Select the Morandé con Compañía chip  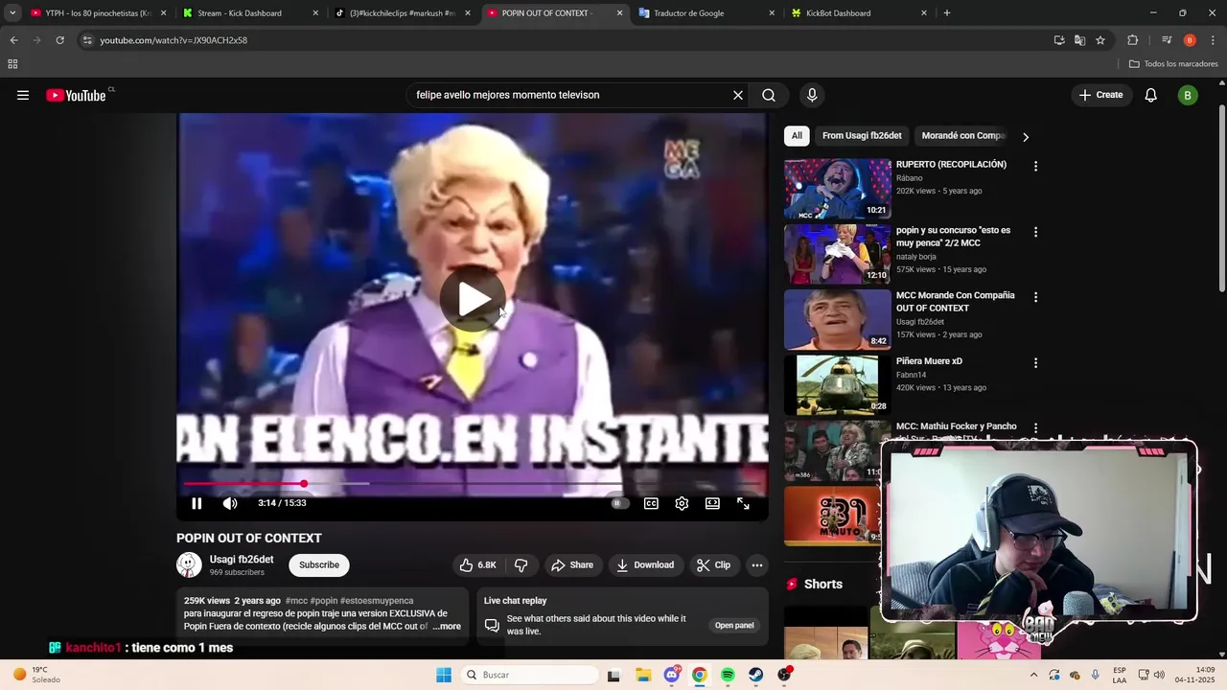963,136
